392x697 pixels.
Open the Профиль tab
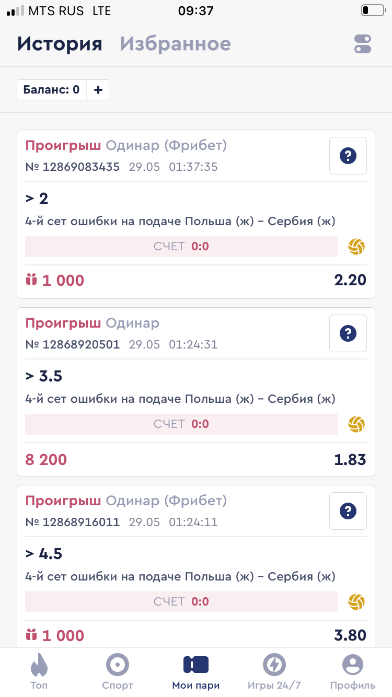pyautogui.click(x=353, y=671)
